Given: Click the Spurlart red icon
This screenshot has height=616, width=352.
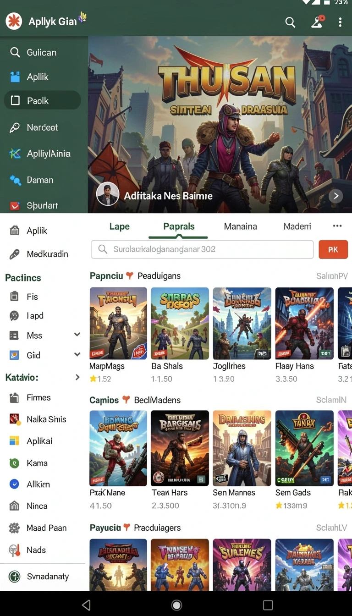Looking at the screenshot, I should (15, 206).
